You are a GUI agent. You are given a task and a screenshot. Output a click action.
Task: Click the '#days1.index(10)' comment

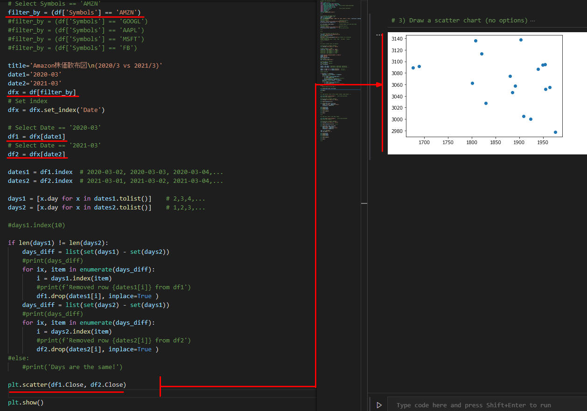click(36, 225)
